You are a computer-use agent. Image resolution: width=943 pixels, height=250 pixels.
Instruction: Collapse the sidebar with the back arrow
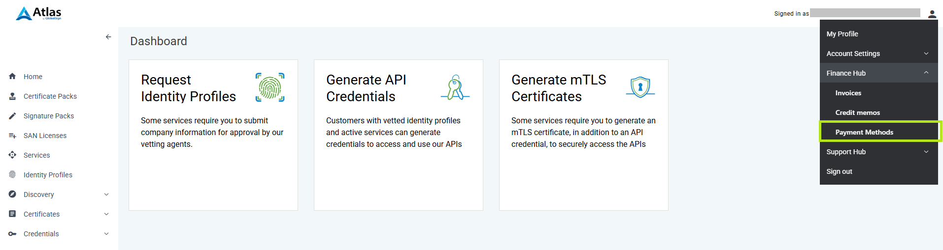tap(108, 37)
